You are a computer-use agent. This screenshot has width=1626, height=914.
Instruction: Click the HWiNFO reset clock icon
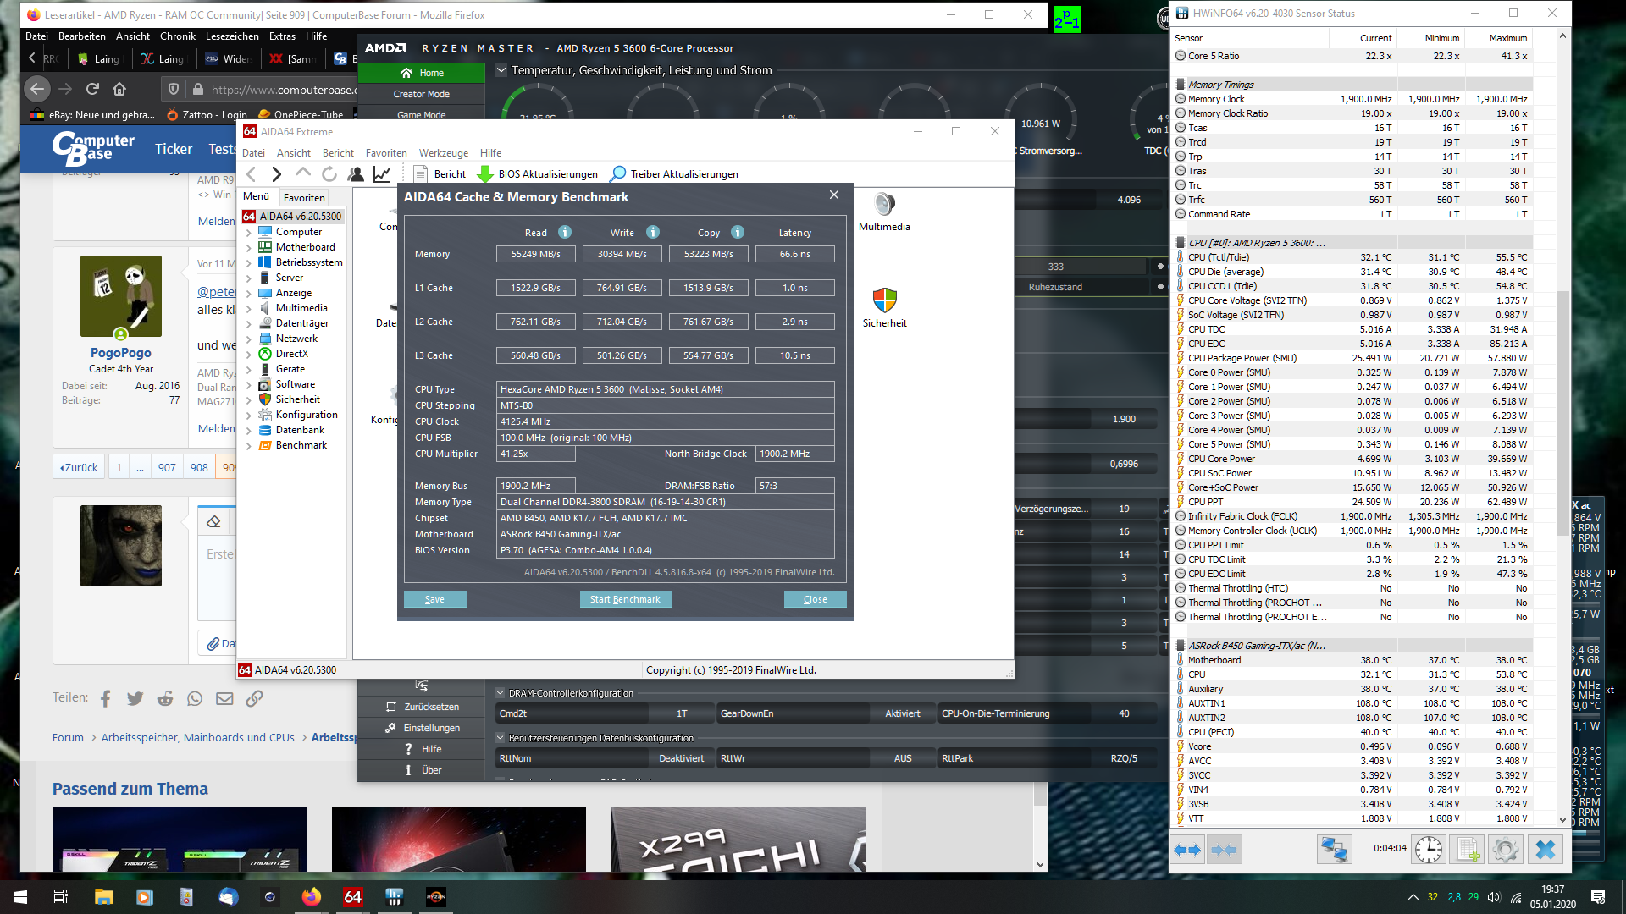point(1428,849)
